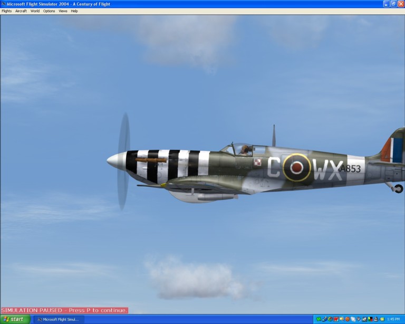
Task: Click the checkmark tray icon
Action: tap(364, 319)
